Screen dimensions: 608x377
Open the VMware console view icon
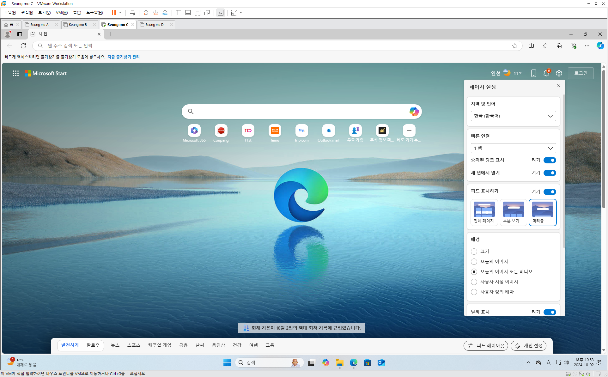[221, 13]
